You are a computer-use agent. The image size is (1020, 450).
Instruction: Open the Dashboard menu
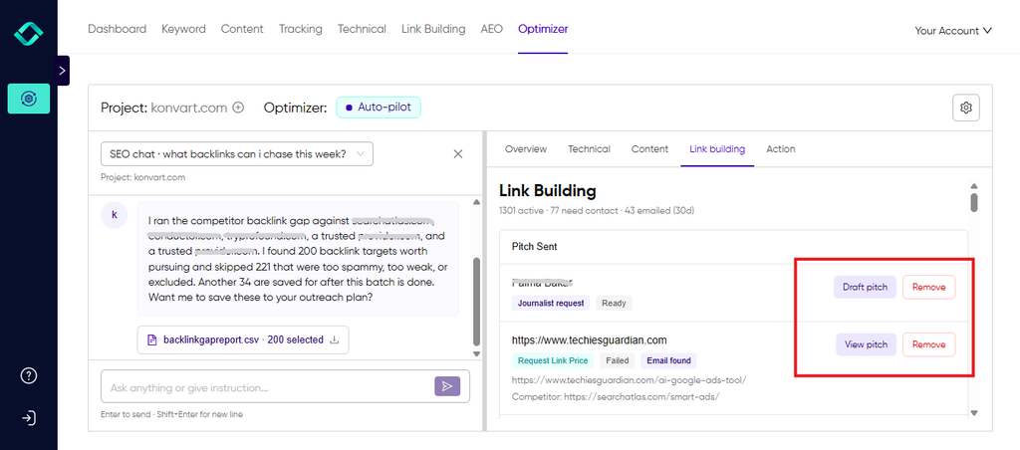[118, 29]
